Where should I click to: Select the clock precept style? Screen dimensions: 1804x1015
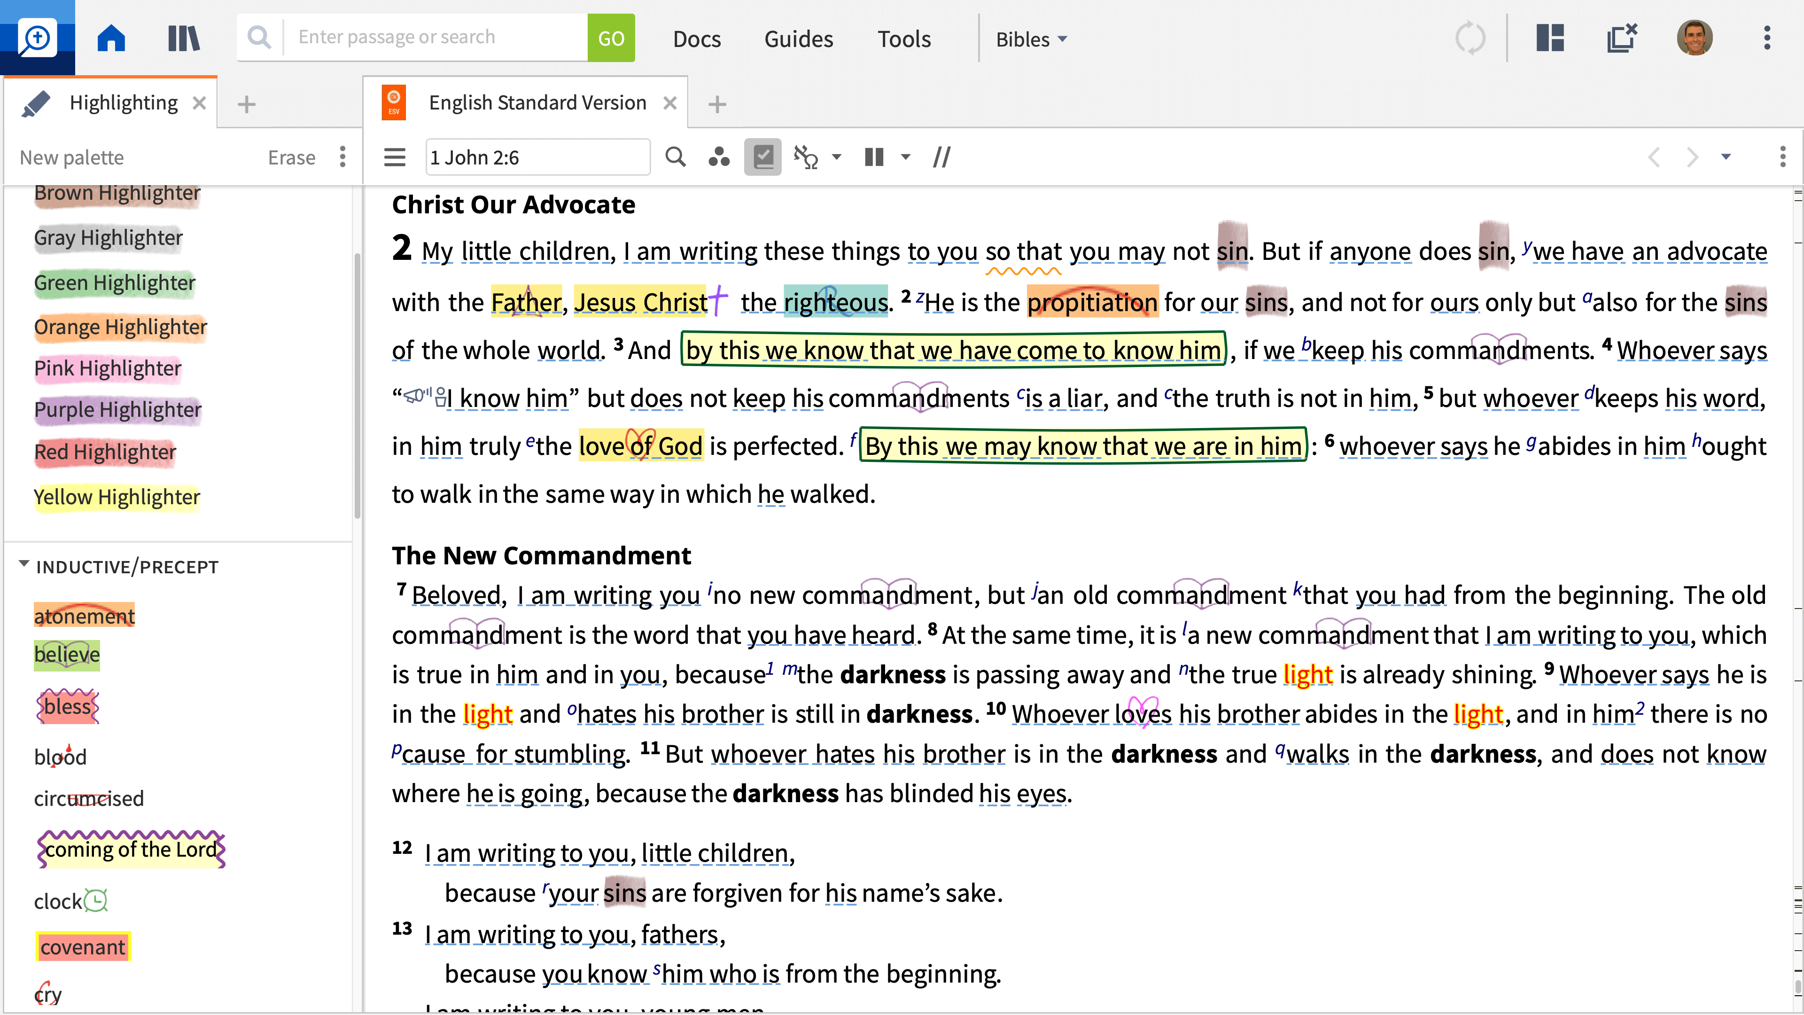71,901
